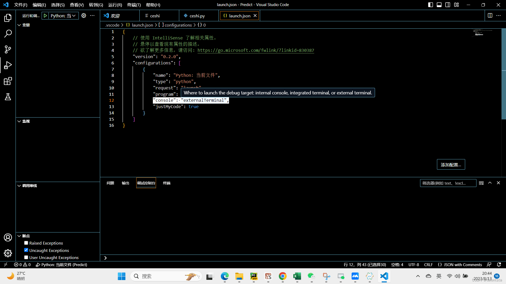
Task: Click the 添加配置... button
Action: click(451, 165)
